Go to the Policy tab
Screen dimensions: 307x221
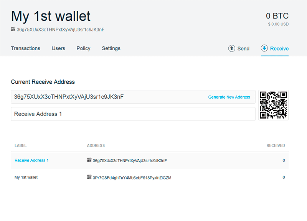[x=83, y=48]
